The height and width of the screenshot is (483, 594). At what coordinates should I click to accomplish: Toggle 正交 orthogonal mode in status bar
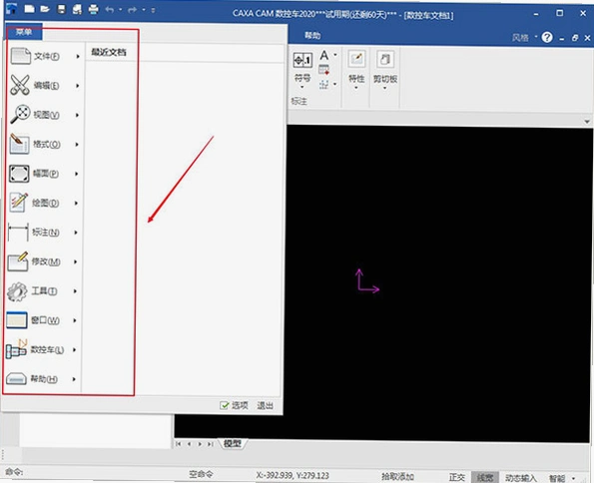pos(457,477)
